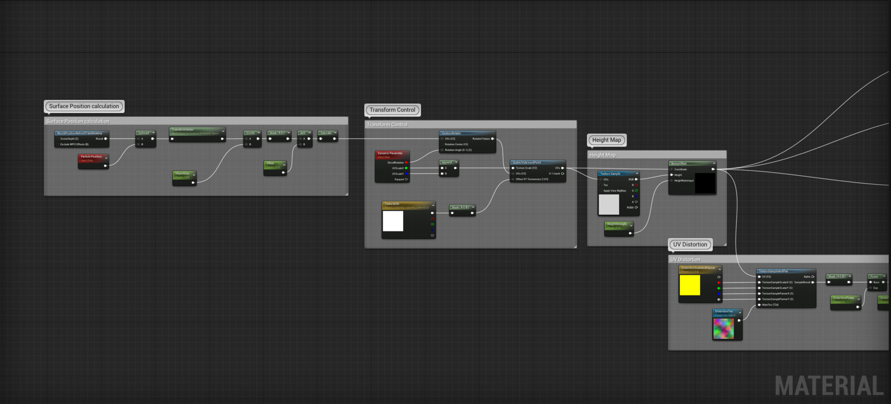This screenshot has width=891, height=404.
Task: Select the Transform Control comment bubble
Action: coord(393,110)
